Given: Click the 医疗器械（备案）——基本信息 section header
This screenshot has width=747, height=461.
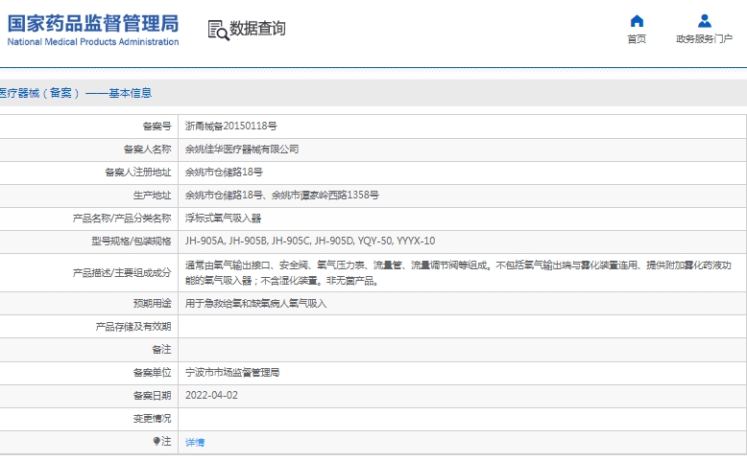Looking at the screenshot, I should (x=76, y=93).
